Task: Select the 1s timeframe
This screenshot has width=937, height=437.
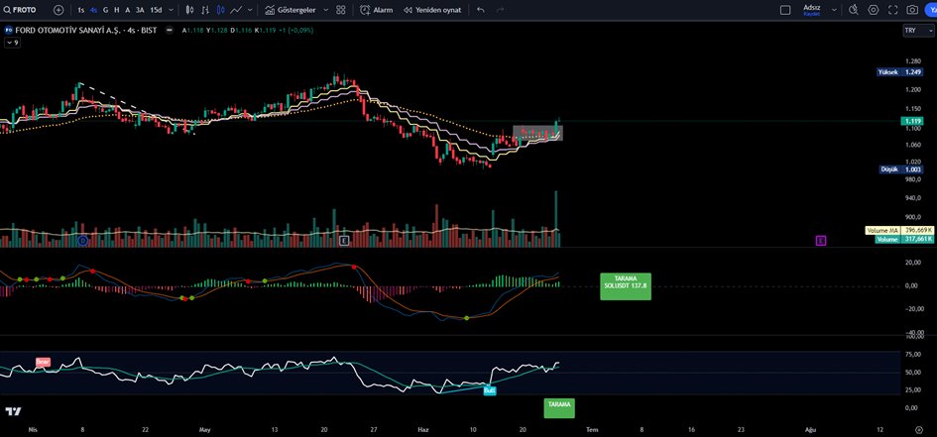Action: tap(80, 10)
